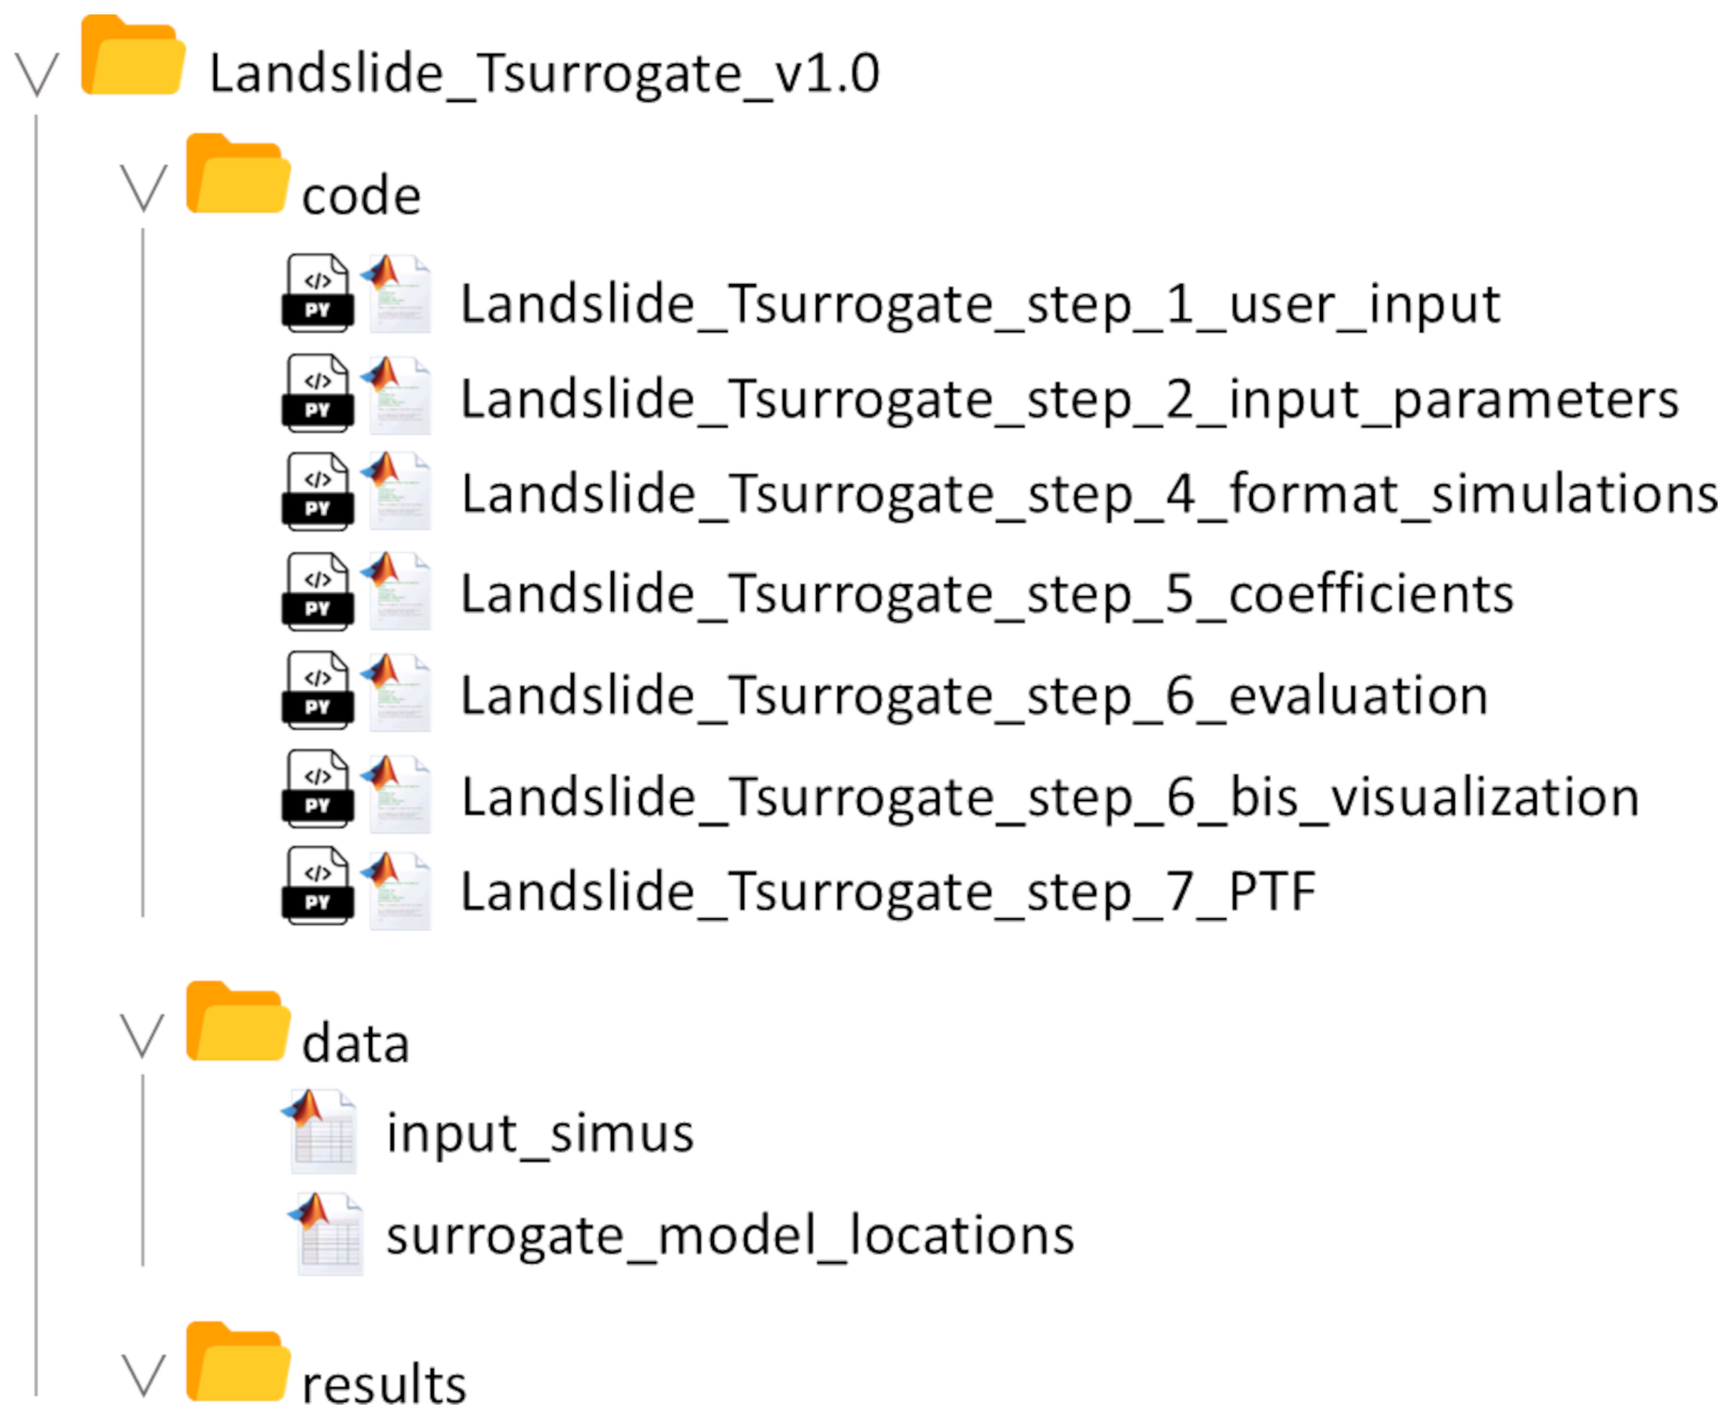The width and height of the screenshot is (1732, 1419).
Task: Click the Python icon beside step_4_format_simulations
Action: pyautogui.click(x=318, y=491)
